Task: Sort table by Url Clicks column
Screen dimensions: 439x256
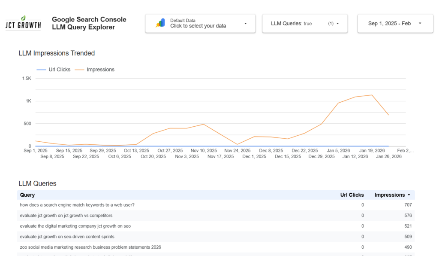Action: coord(352,195)
